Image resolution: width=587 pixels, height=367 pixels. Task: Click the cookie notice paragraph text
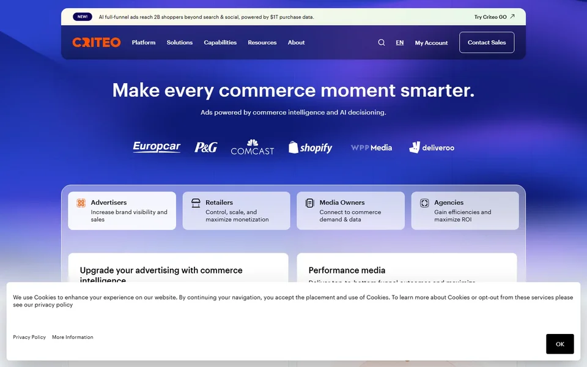[x=293, y=301]
